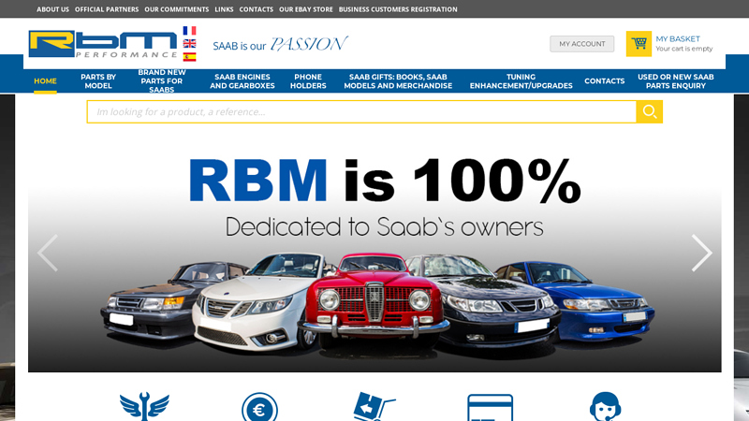
Task: Open Business Customers Registration
Action: [x=398, y=9]
